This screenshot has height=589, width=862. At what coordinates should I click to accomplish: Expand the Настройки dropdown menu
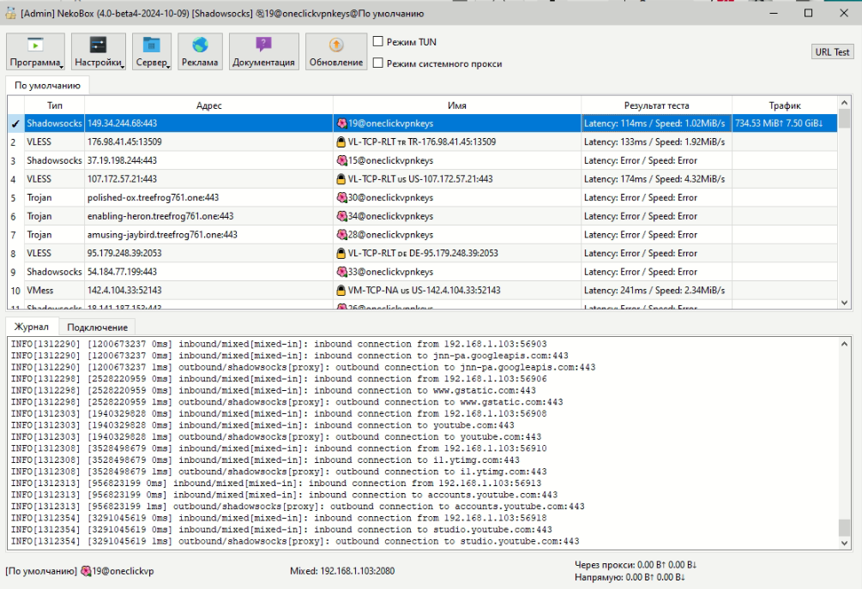(98, 52)
